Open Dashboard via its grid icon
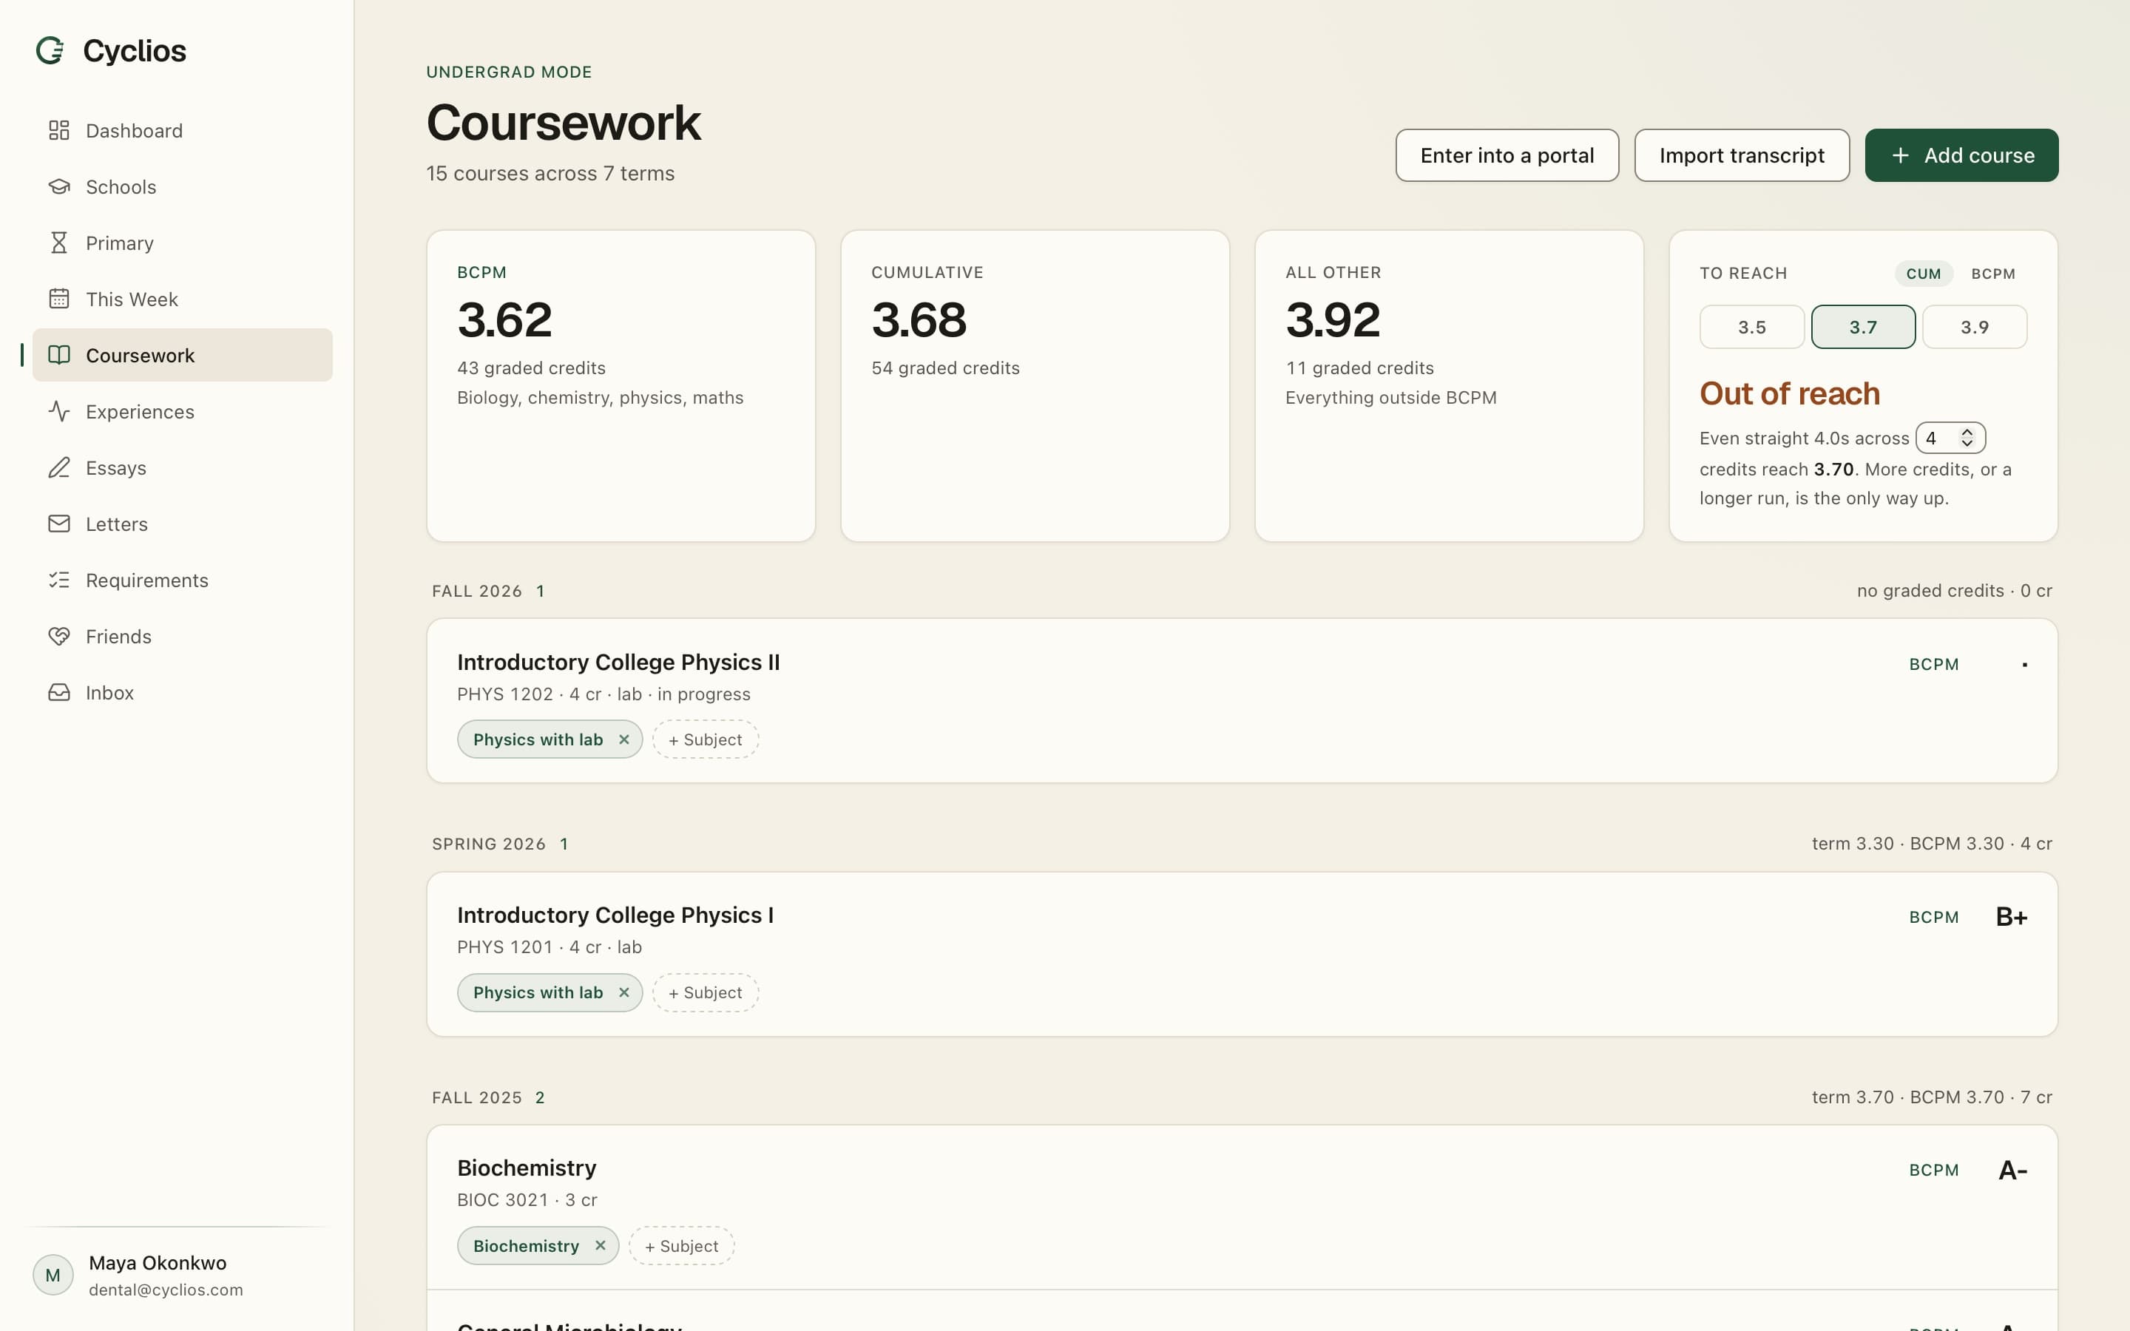The height and width of the screenshot is (1331, 2130). pos(59,130)
